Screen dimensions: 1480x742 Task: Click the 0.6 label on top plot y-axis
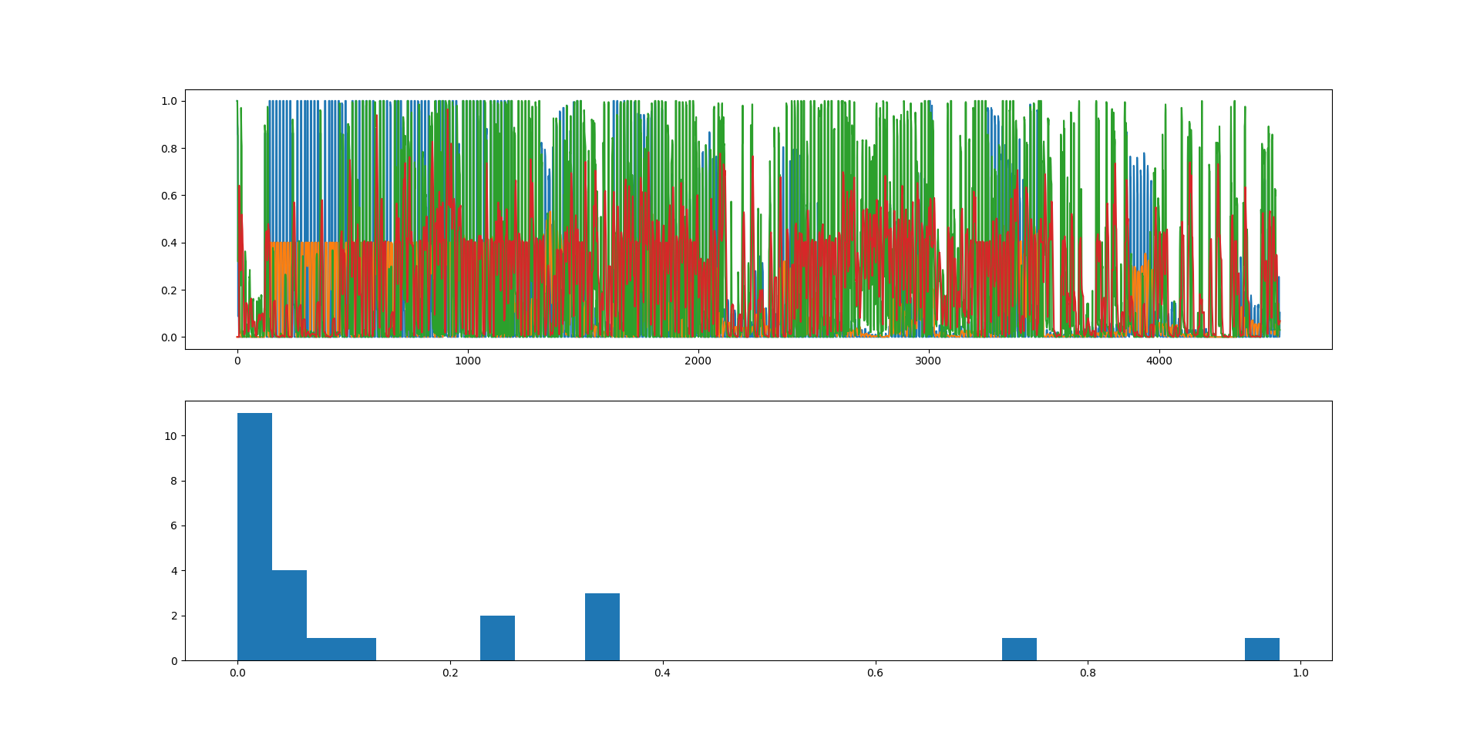point(169,196)
